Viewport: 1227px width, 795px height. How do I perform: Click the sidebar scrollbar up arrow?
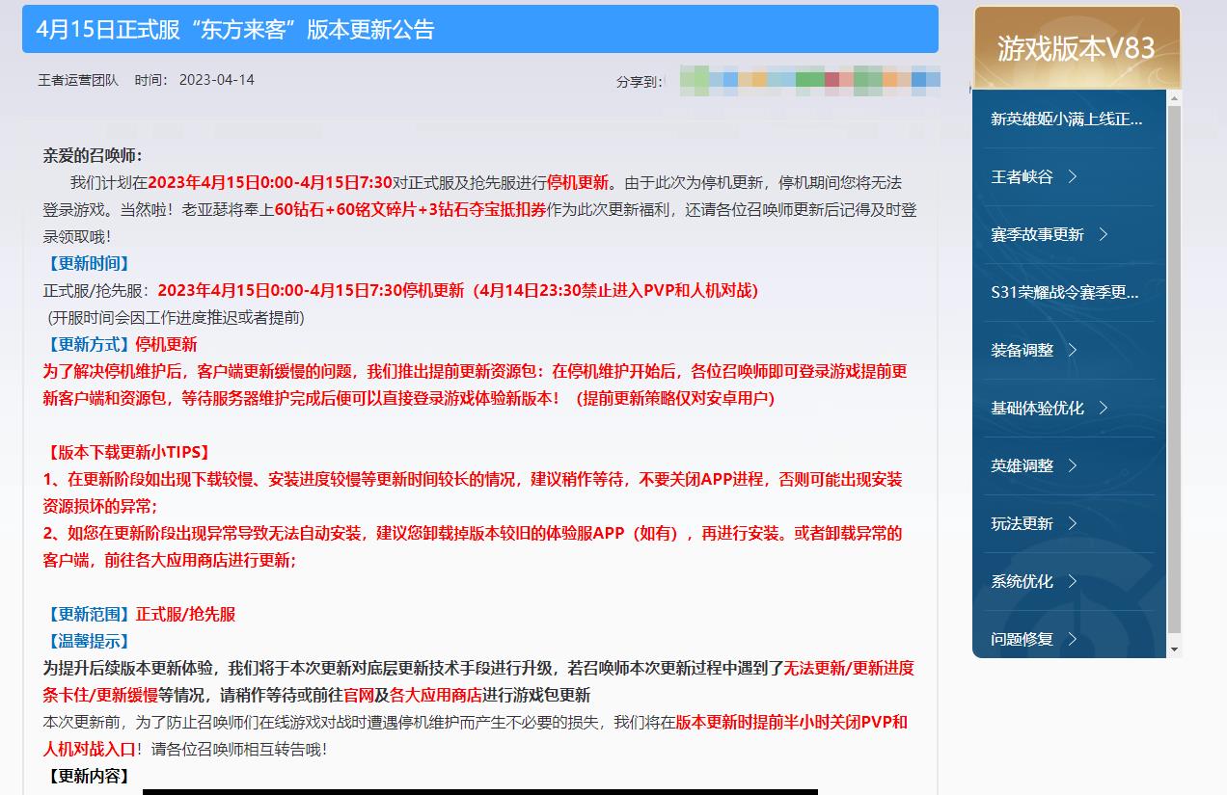(1174, 98)
